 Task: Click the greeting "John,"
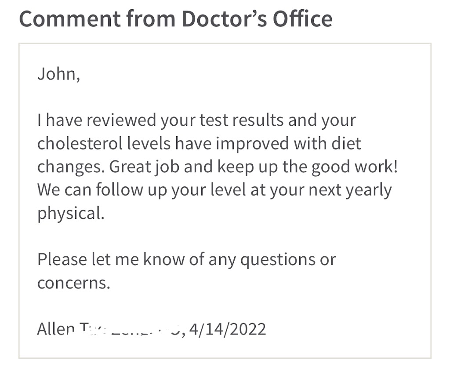coord(58,74)
